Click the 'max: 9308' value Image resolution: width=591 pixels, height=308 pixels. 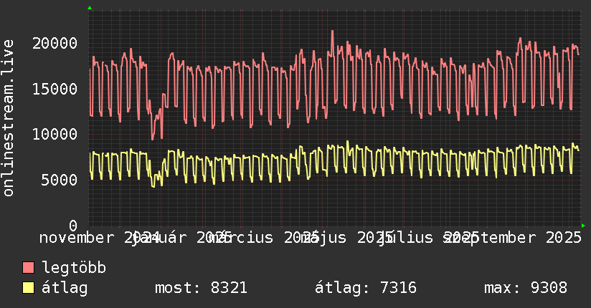526,288
